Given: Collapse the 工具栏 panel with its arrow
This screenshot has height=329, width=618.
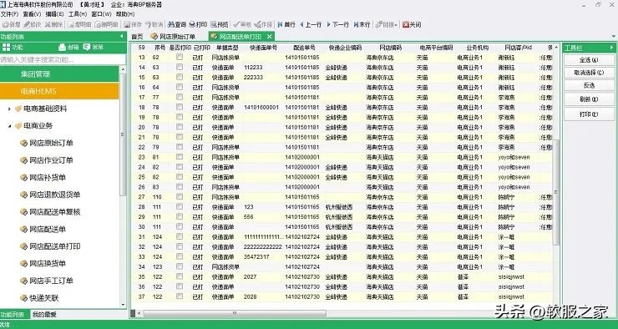Looking at the screenshot, I should [x=612, y=48].
